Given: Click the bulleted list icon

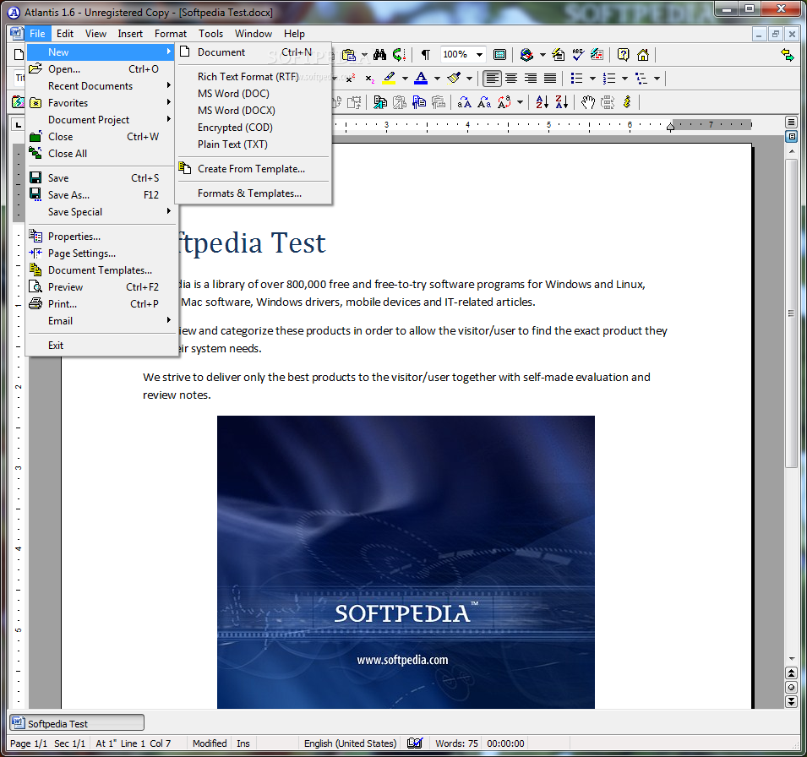Looking at the screenshot, I should click(x=577, y=79).
